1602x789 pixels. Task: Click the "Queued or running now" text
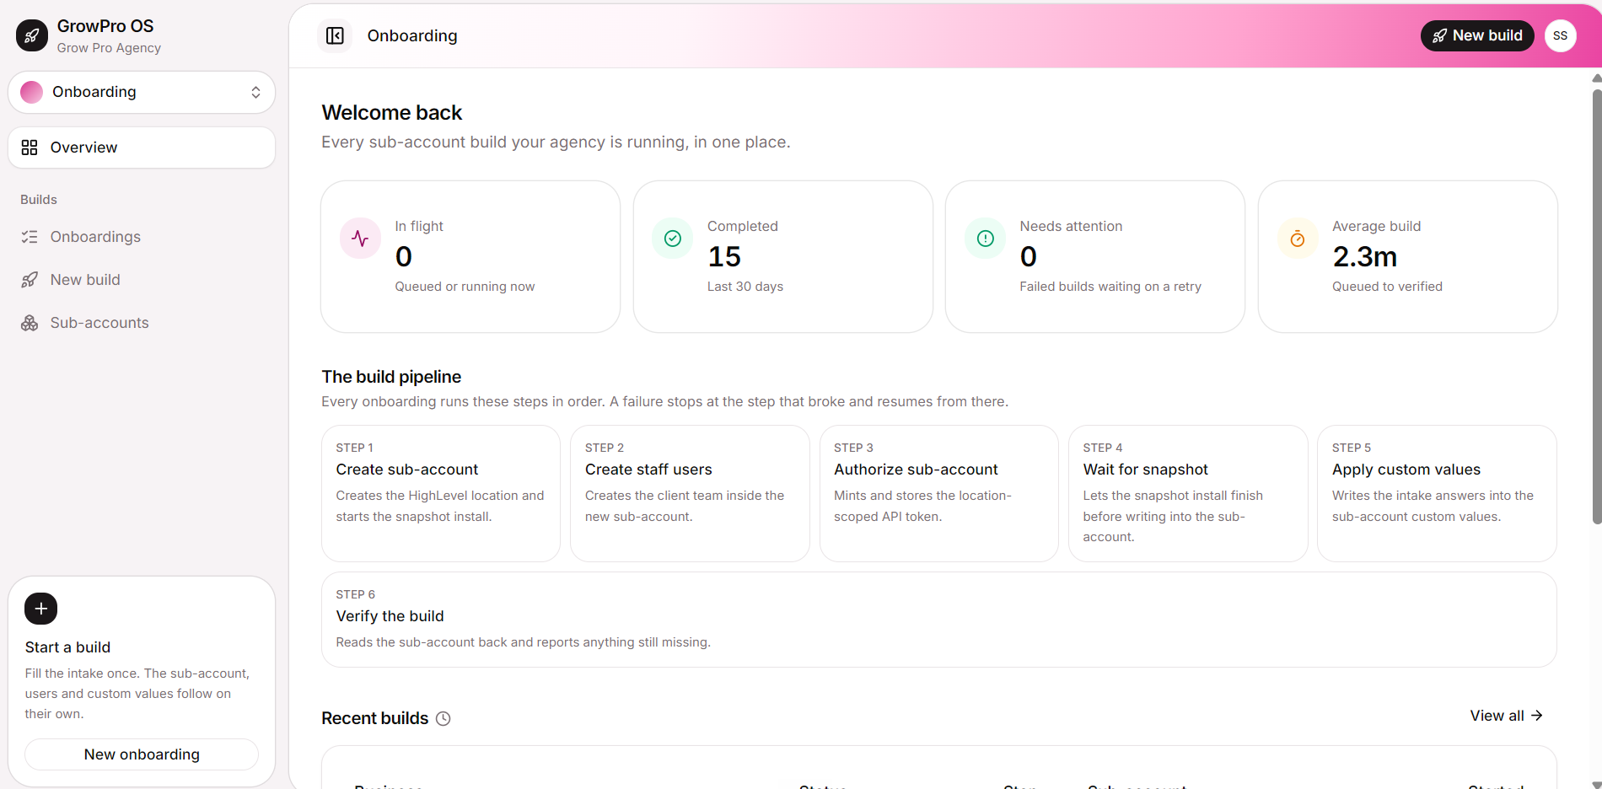tap(465, 287)
